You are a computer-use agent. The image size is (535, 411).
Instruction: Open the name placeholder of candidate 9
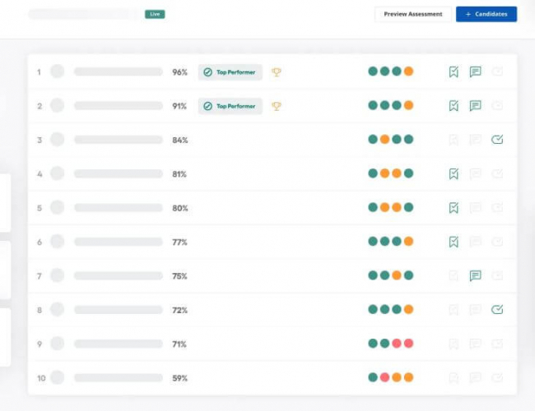tap(119, 344)
